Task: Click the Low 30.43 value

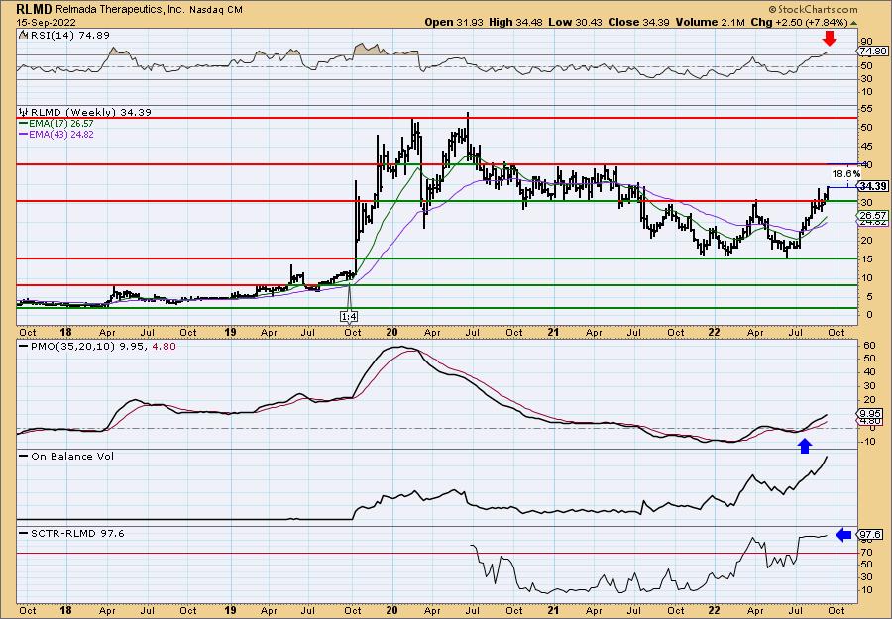Action: (x=573, y=22)
